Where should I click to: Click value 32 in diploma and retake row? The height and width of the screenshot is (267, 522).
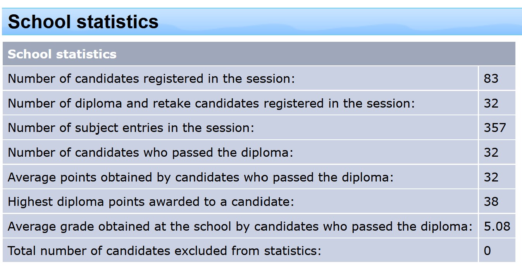[x=491, y=103]
